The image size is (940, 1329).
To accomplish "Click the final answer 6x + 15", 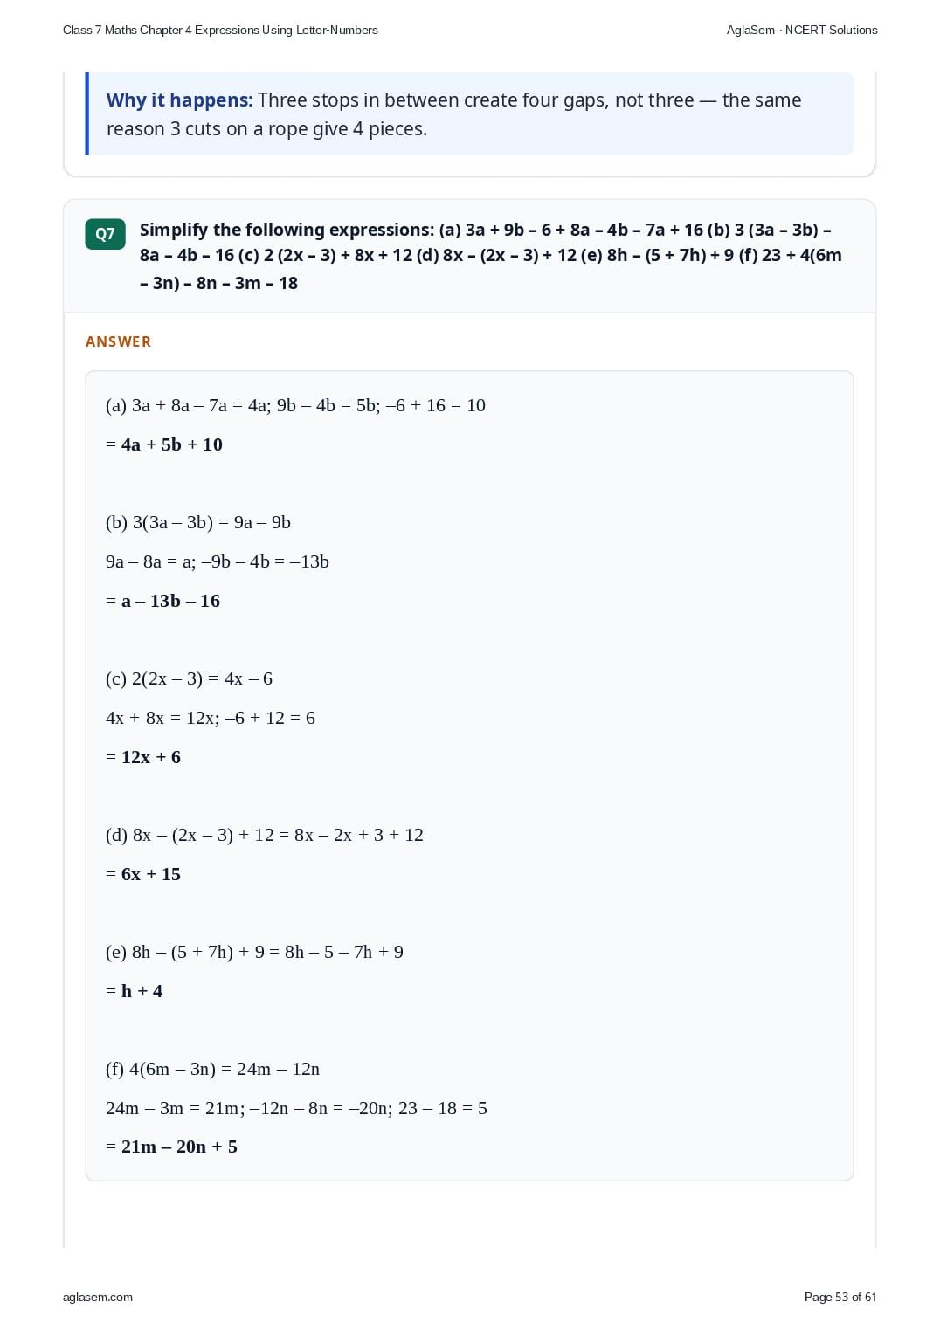I will pos(151,874).
